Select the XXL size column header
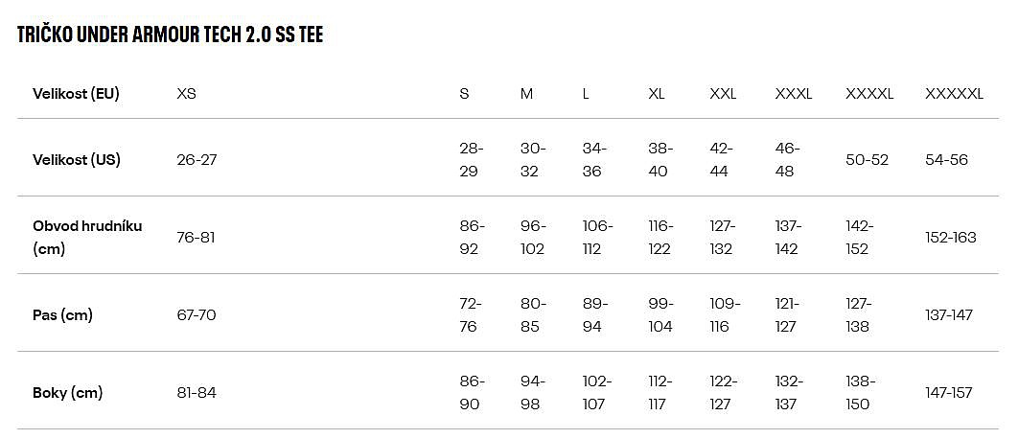 coord(723,94)
